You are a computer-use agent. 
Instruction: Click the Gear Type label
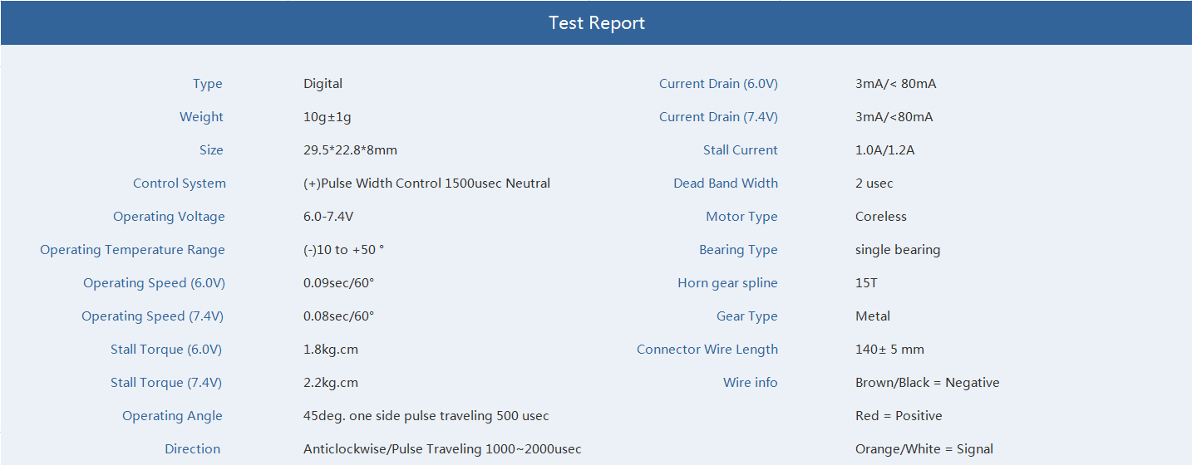[747, 316]
